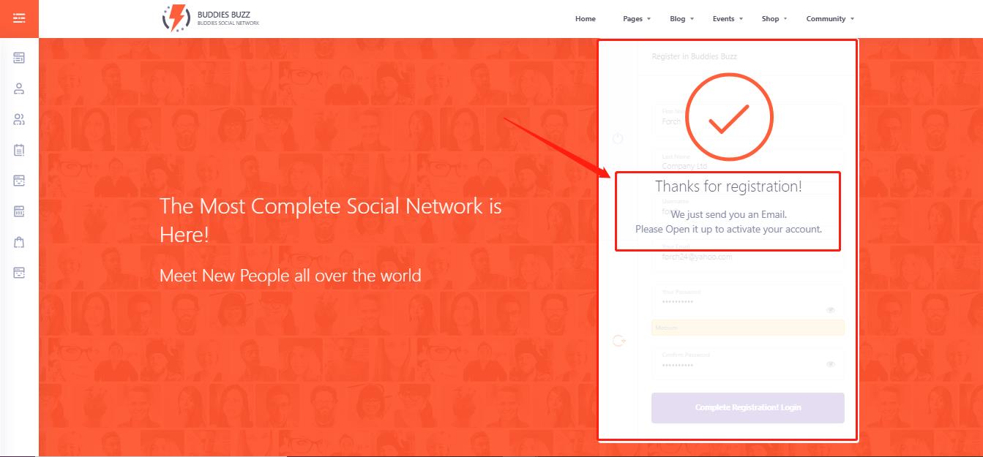Click the email field containing forch24@yahoo.com
The image size is (983, 457).
click(747, 257)
